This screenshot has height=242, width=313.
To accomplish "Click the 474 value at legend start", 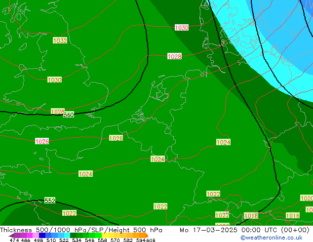I will [14, 240].
